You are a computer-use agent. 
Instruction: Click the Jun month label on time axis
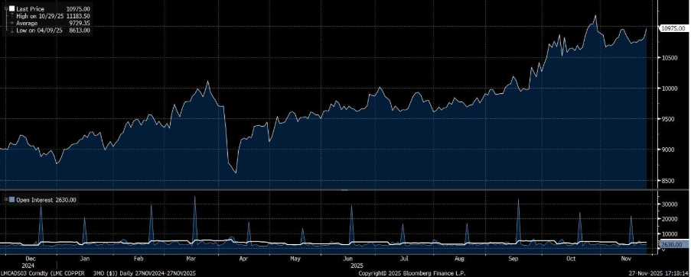click(x=348, y=259)
